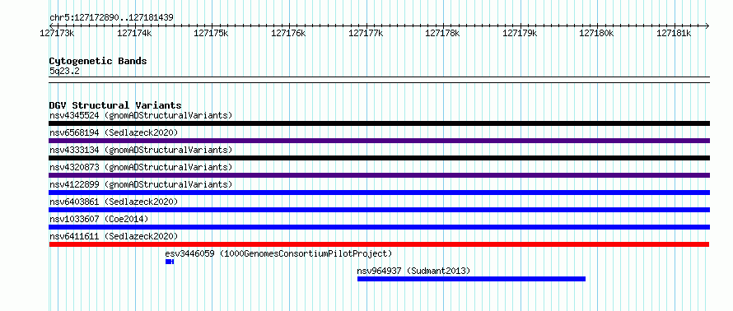733x311 pixels.
Task: Click the chr5:127172890..127181439 region label
Action: 111,17
